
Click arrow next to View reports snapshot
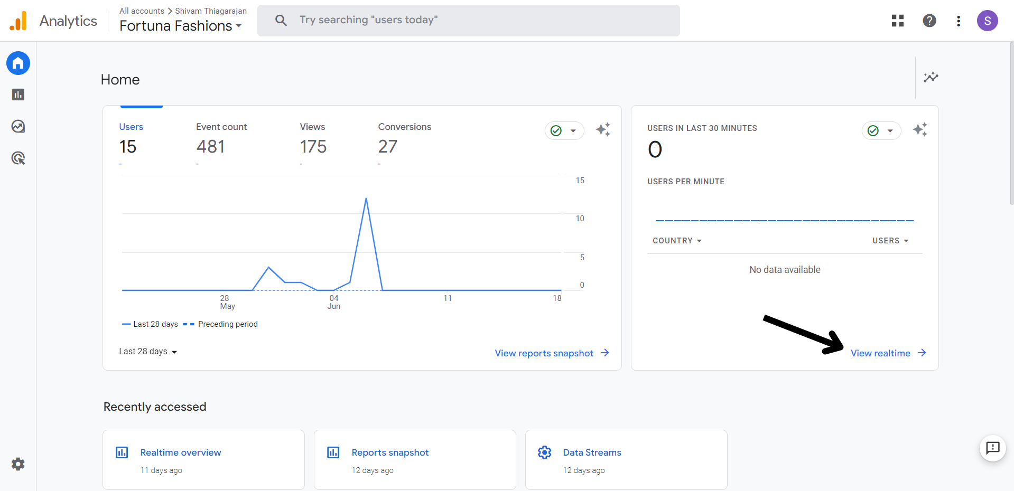click(605, 353)
